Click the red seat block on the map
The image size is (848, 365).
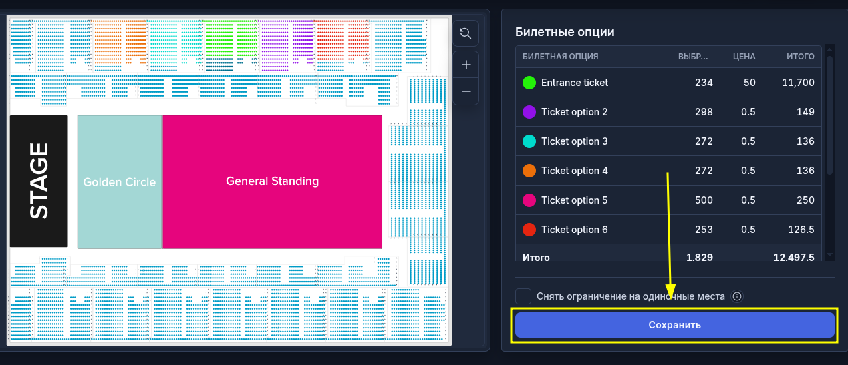pos(341,41)
